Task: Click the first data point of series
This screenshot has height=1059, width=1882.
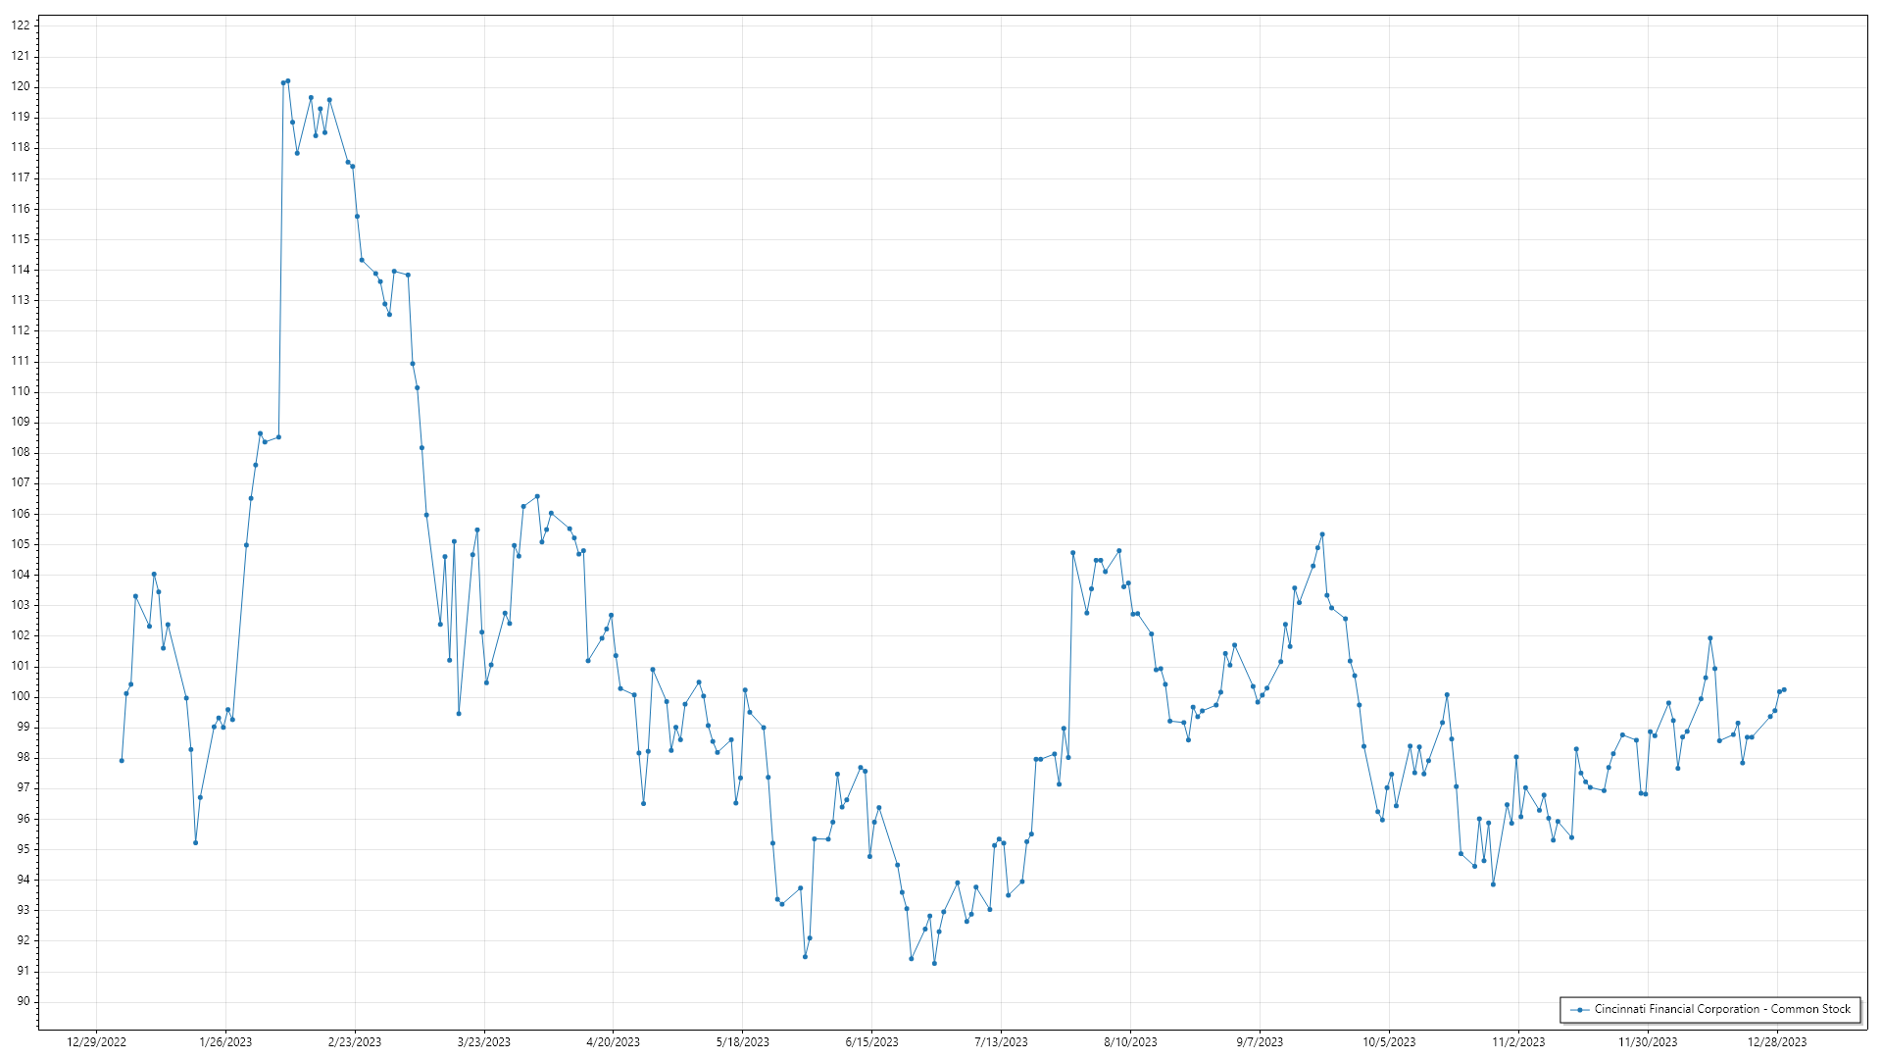Action: [122, 761]
